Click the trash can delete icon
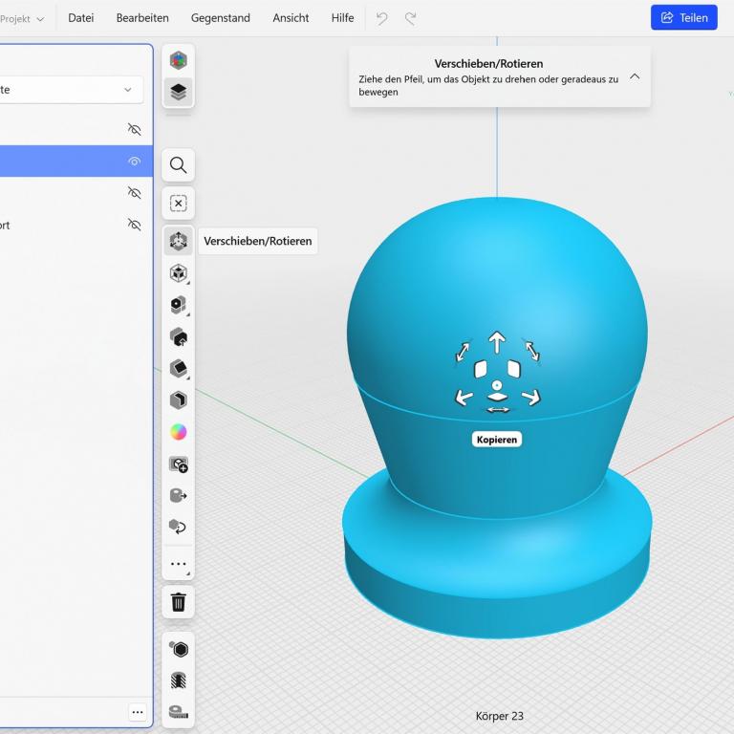The height and width of the screenshot is (734, 734). click(178, 602)
